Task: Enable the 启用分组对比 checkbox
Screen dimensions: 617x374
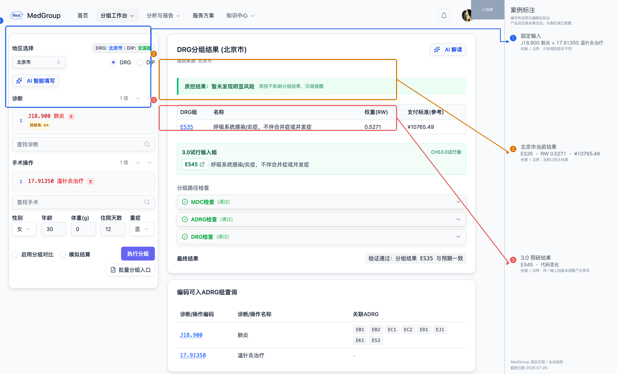Action: point(15,254)
